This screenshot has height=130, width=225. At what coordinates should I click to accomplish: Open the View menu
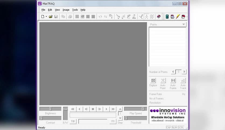click(x=57, y=10)
